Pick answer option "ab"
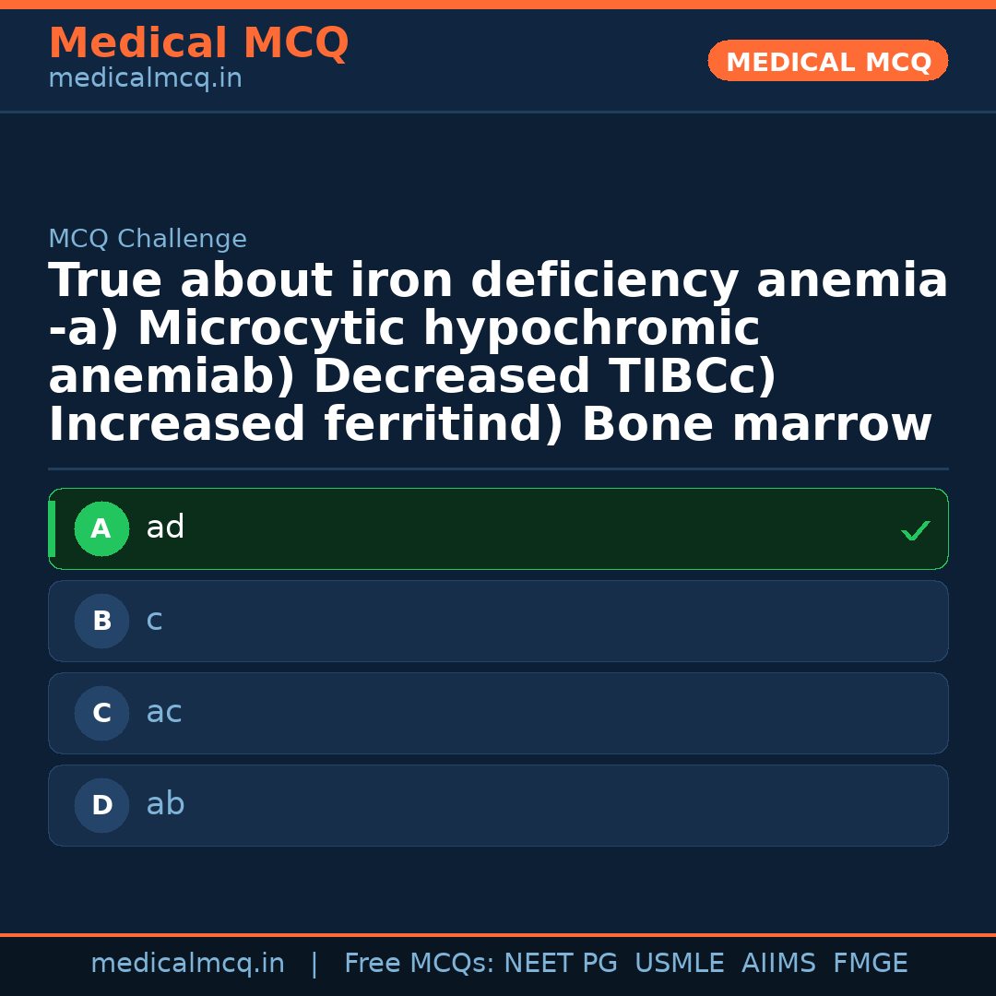The height and width of the screenshot is (996, 996). coord(498,805)
